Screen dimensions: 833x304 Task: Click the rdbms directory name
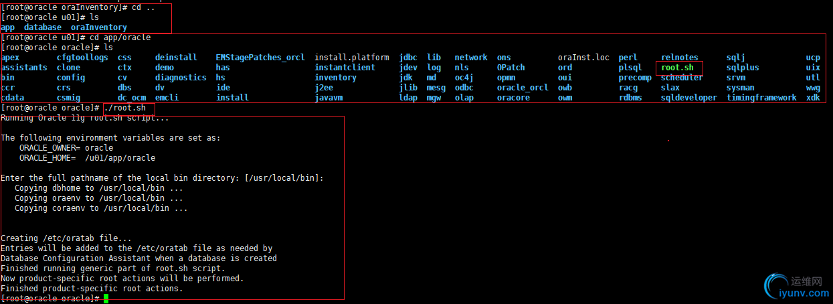tap(630, 98)
